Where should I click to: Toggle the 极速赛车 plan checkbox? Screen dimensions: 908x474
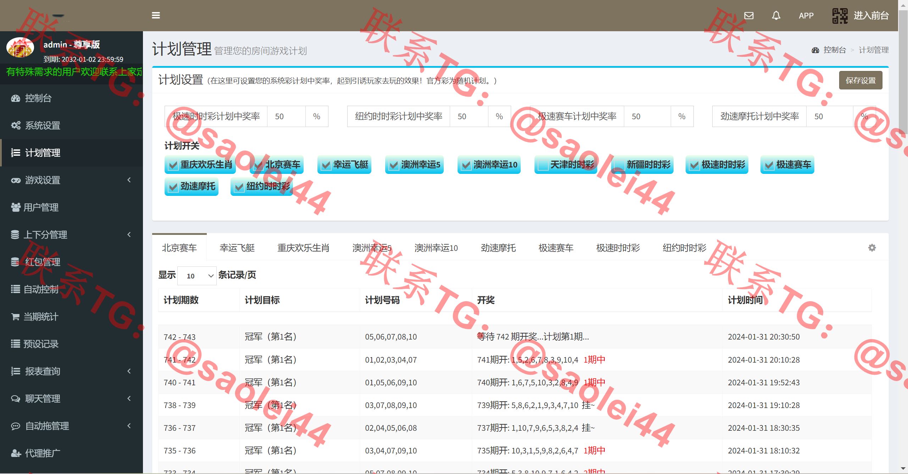(x=769, y=165)
